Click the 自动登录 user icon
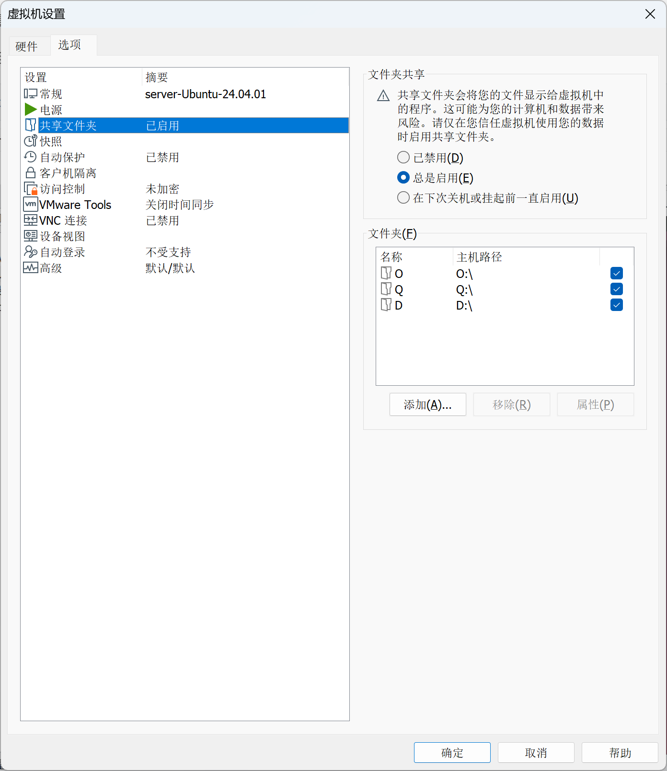The image size is (667, 771). (x=31, y=252)
